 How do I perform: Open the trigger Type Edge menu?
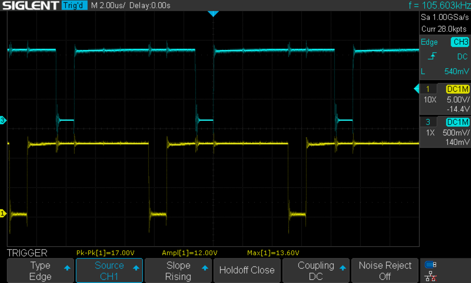[40, 270]
